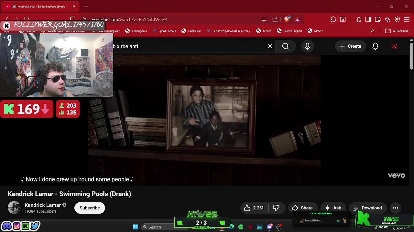The height and width of the screenshot is (232, 414).
Task: Dislike the Swimming Pools video
Action: (x=276, y=208)
